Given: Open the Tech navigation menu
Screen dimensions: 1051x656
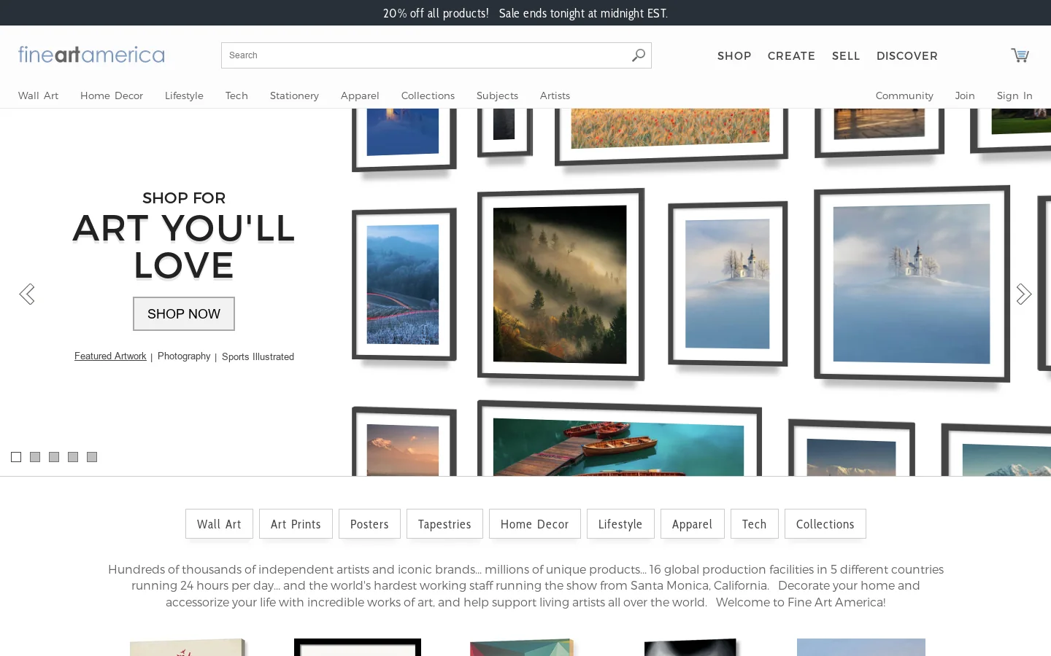Looking at the screenshot, I should pos(236,95).
